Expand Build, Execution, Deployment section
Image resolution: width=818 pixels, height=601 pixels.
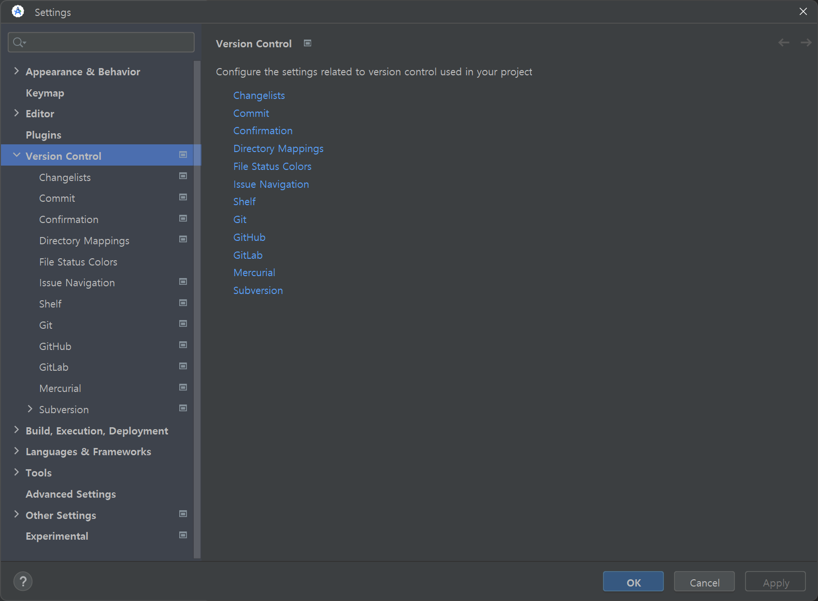[16, 430]
